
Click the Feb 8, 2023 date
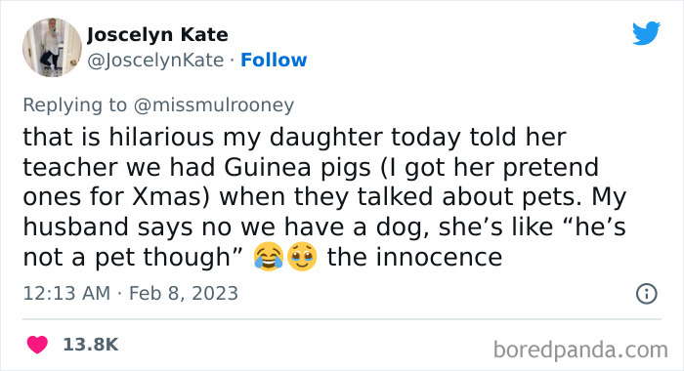(x=184, y=294)
